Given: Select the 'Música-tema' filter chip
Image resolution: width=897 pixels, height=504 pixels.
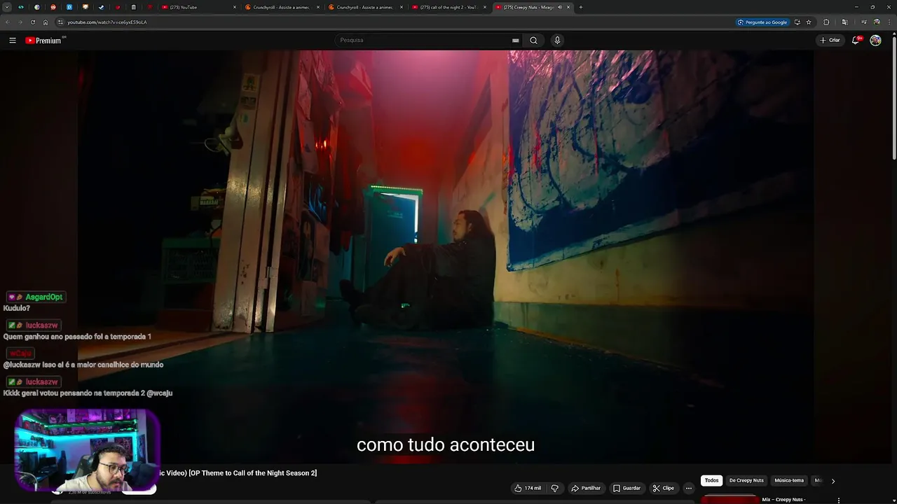Looking at the screenshot, I should pyautogui.click(x=789, y=480).
